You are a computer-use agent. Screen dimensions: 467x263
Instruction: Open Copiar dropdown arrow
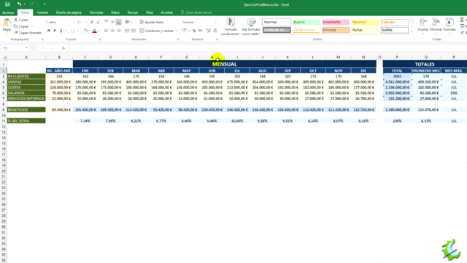coord(32,26)
